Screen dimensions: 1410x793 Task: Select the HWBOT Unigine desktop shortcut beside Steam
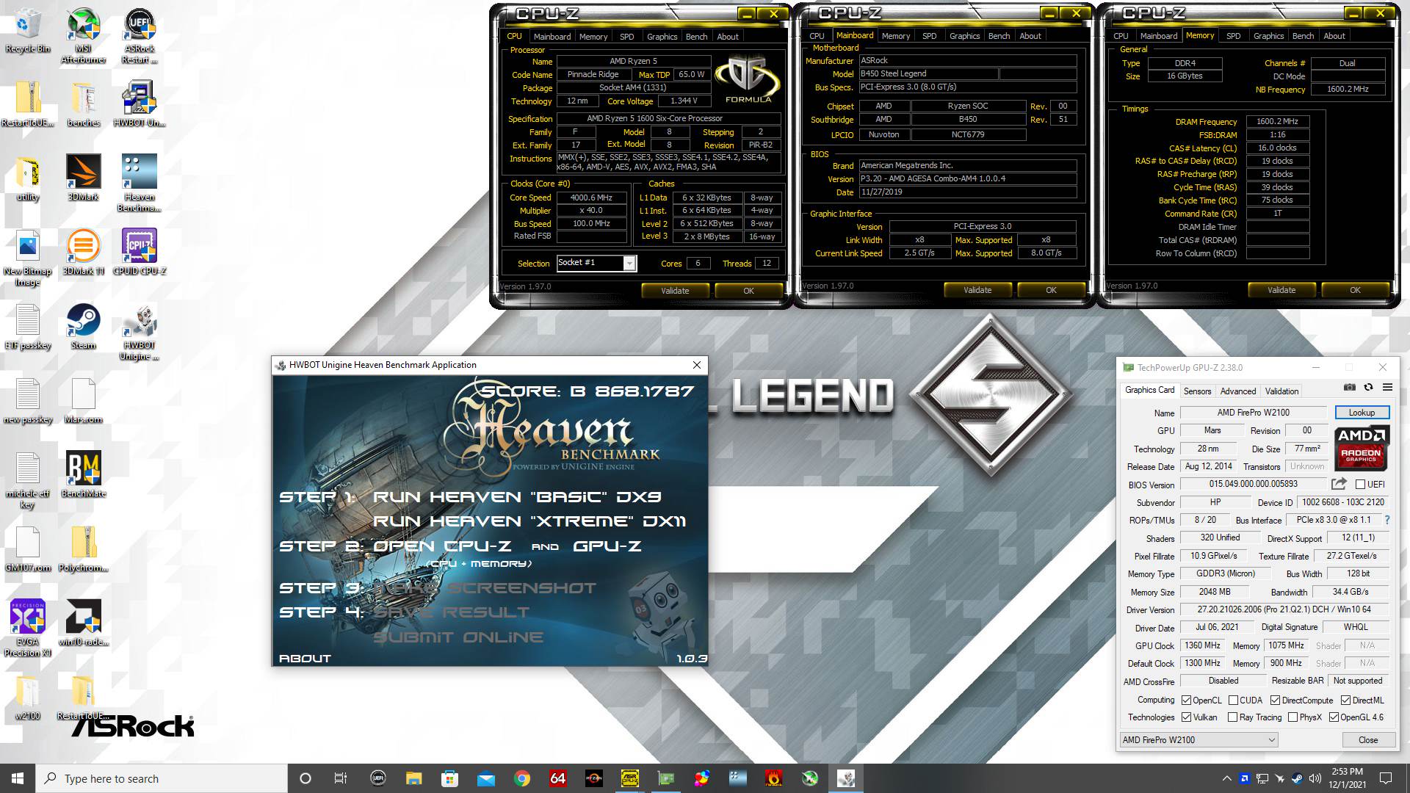pyautogui.click(x=140, y=332)
